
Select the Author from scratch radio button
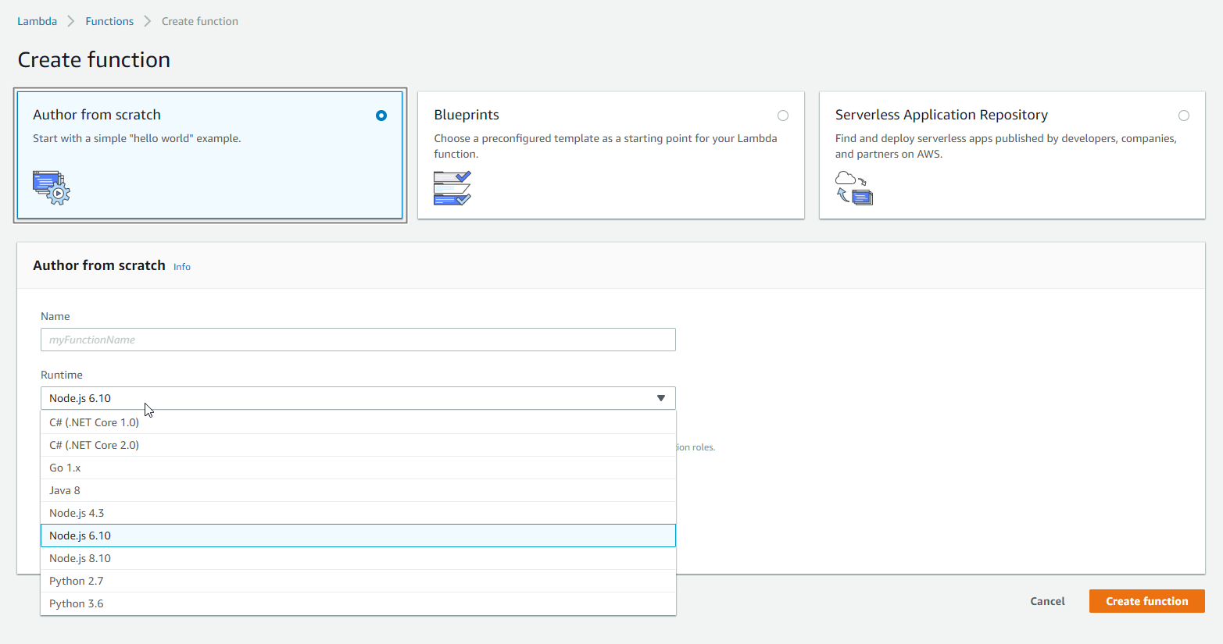[381, 116]
